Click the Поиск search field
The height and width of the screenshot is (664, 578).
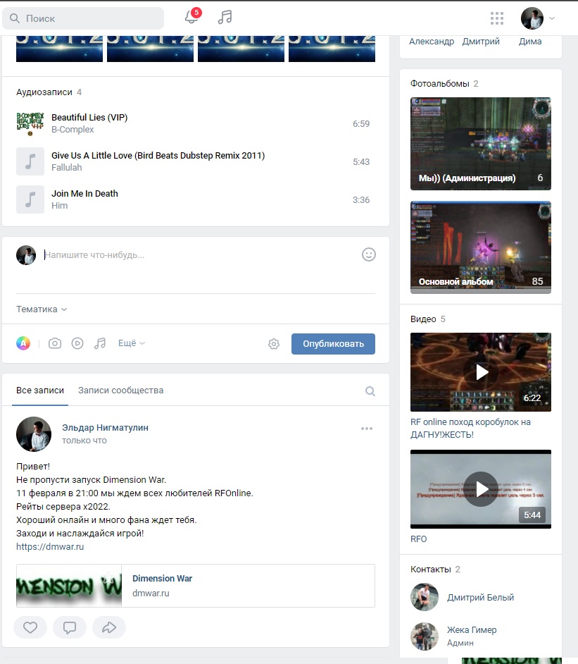tap(83, 18)
